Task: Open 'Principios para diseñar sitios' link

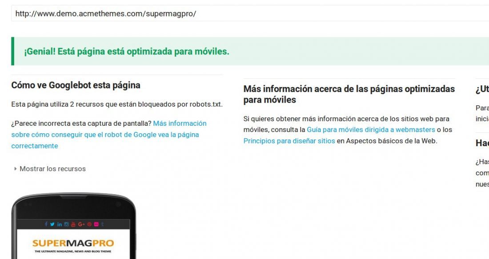Action: [x=289, y=141]
